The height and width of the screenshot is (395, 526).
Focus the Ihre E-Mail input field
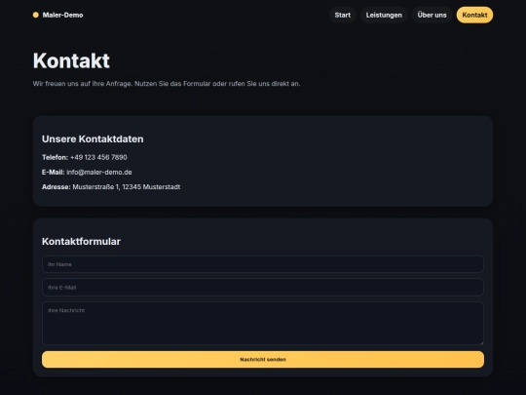click(263, 287)
